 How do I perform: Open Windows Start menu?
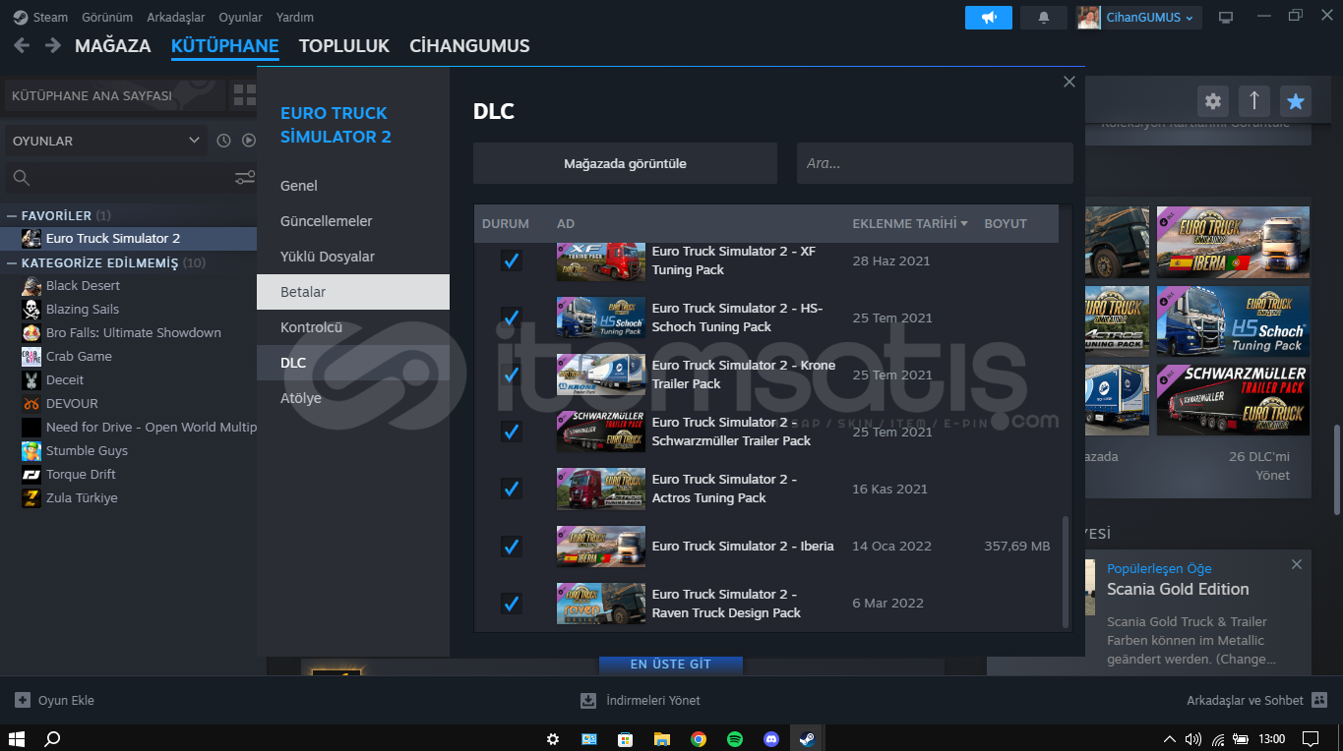(17, 738)
